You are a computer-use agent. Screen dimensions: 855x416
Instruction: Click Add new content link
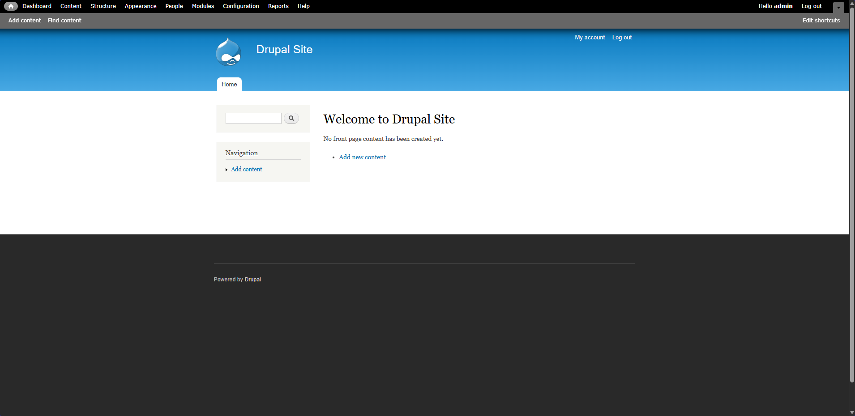click(362, 157)
